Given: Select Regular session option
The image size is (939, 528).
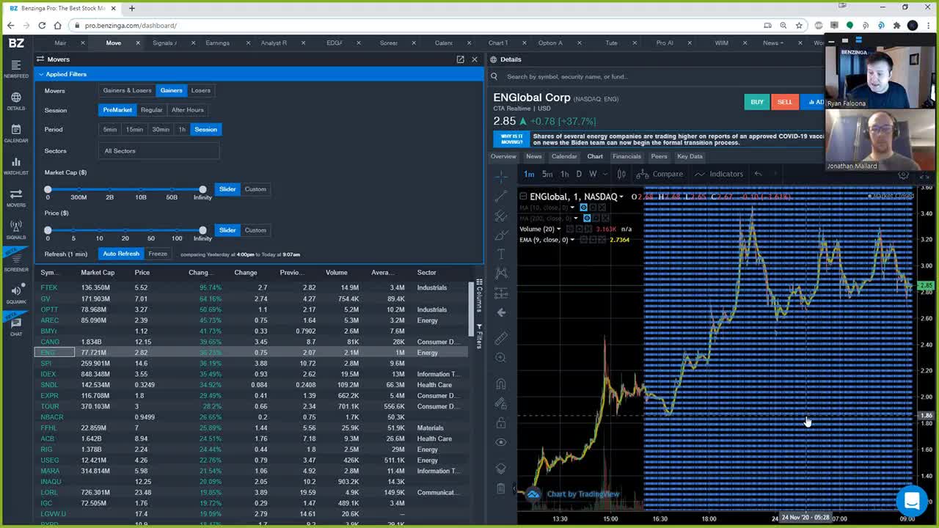Looking at the screenshot, I should point(151,110).
